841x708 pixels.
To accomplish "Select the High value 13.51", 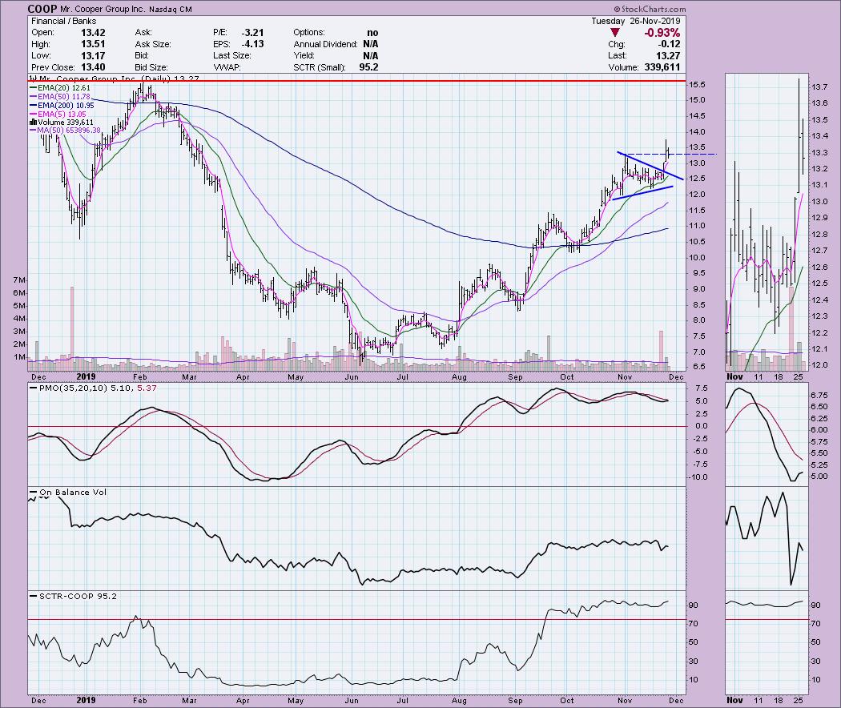I will click(93, 44).
